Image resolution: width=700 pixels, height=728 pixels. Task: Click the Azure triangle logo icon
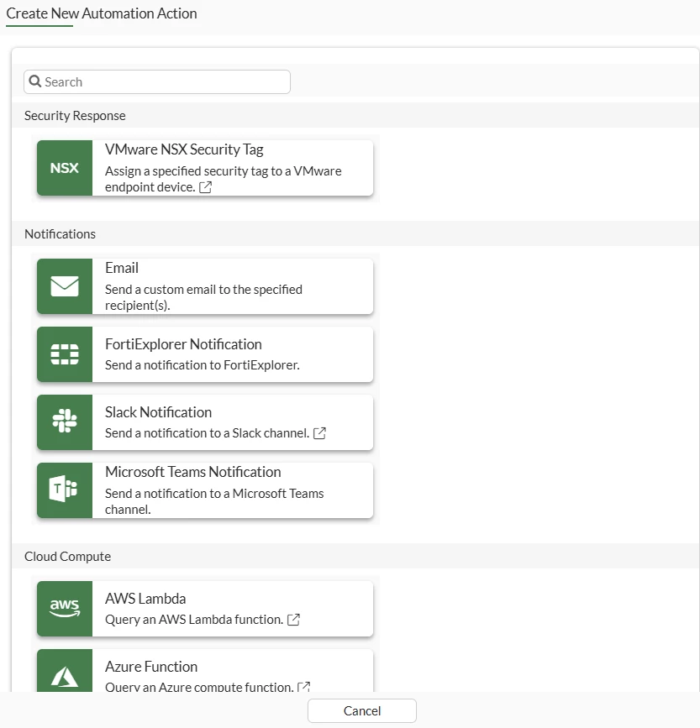(65, 678)
